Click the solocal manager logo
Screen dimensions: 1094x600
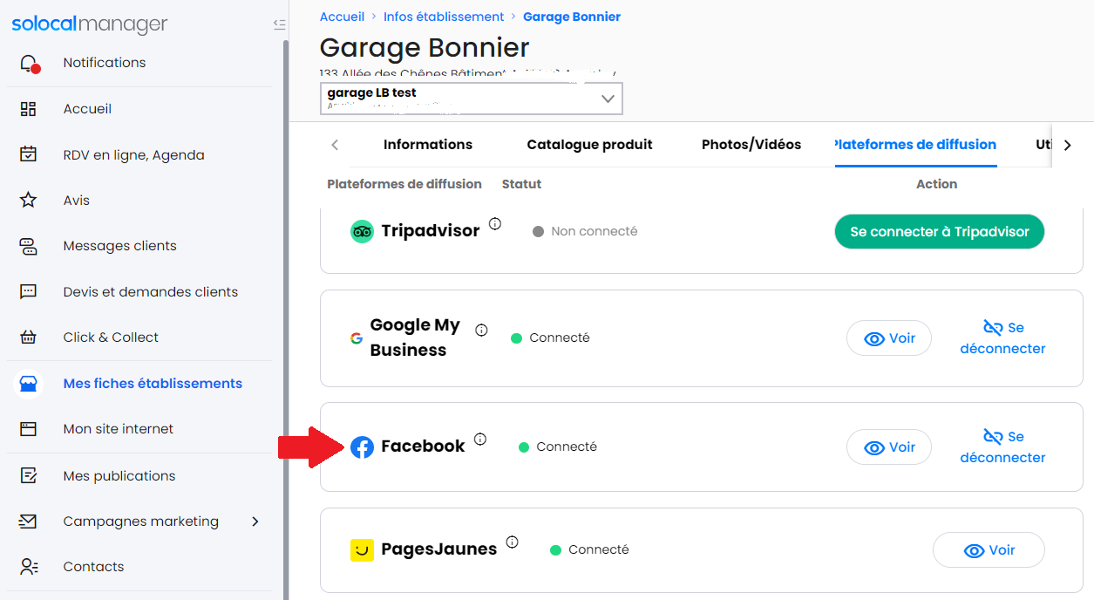pyautogui.click(x=90, y=24)
